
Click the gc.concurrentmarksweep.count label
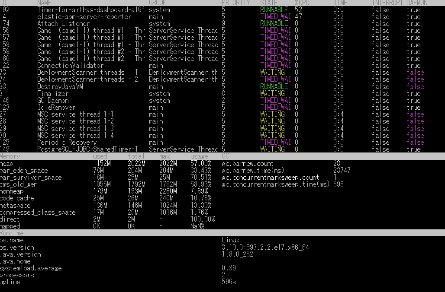point(270,177)
